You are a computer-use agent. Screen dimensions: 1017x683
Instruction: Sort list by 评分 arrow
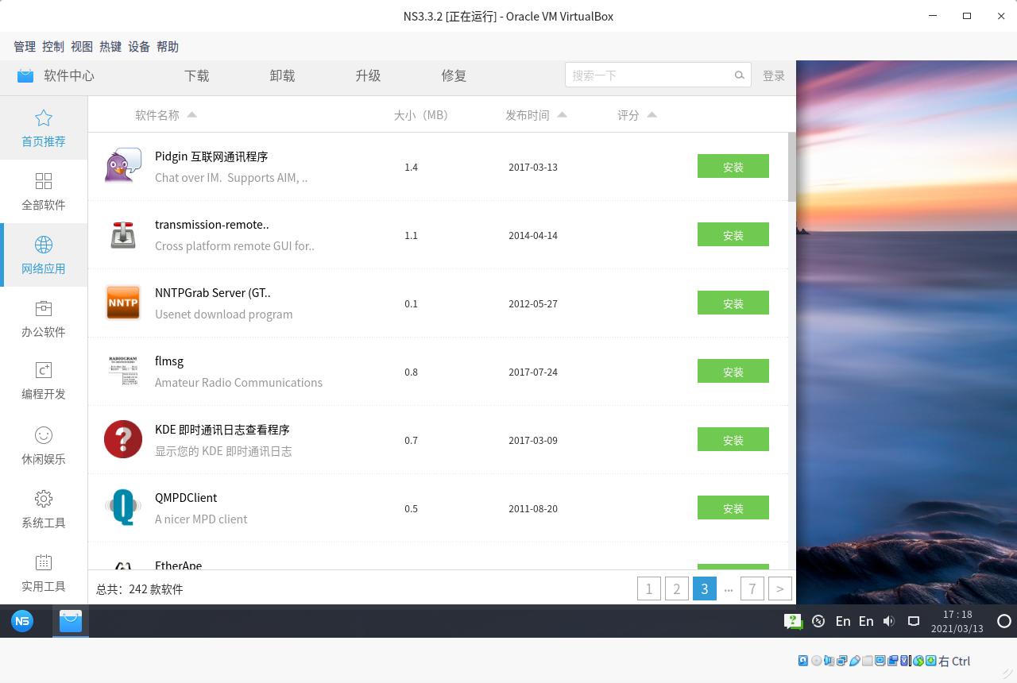(652, 115)
